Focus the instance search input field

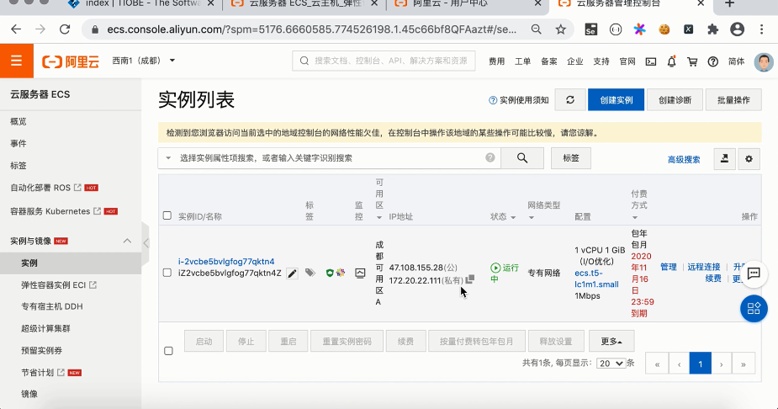[330, 158]
